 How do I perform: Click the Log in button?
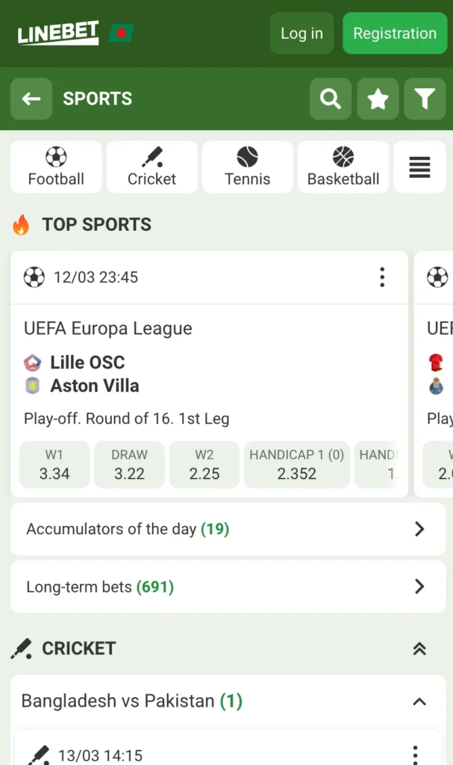(302, 33)
